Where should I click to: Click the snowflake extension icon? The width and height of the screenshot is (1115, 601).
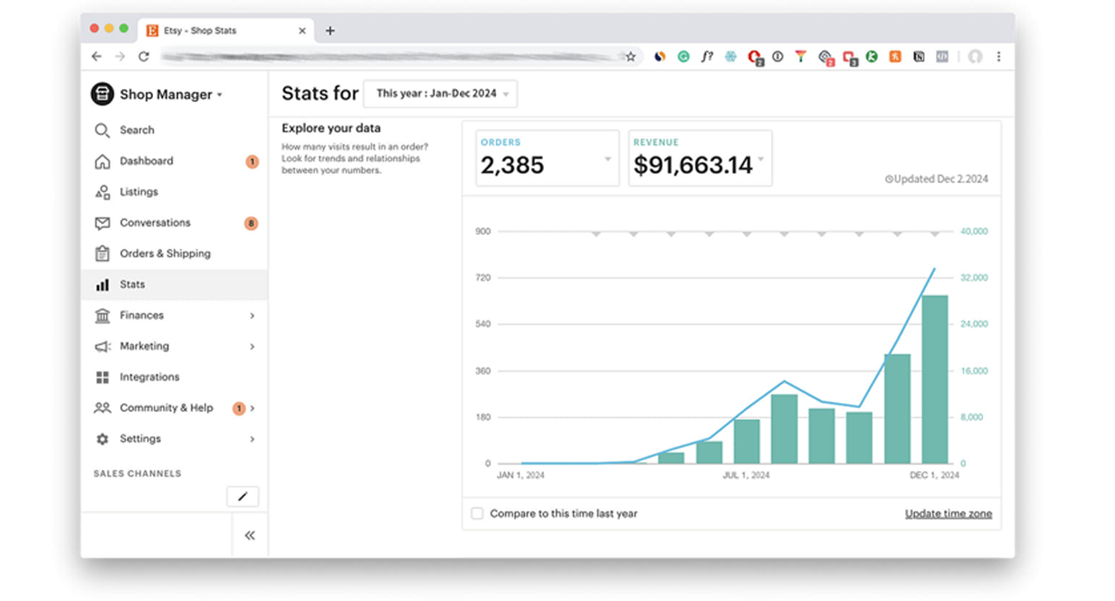(x=731, y=57)
